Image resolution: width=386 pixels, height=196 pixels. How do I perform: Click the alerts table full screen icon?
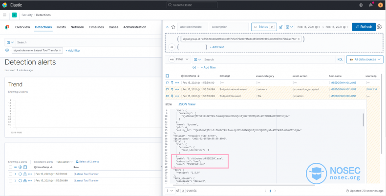[25, 167]
